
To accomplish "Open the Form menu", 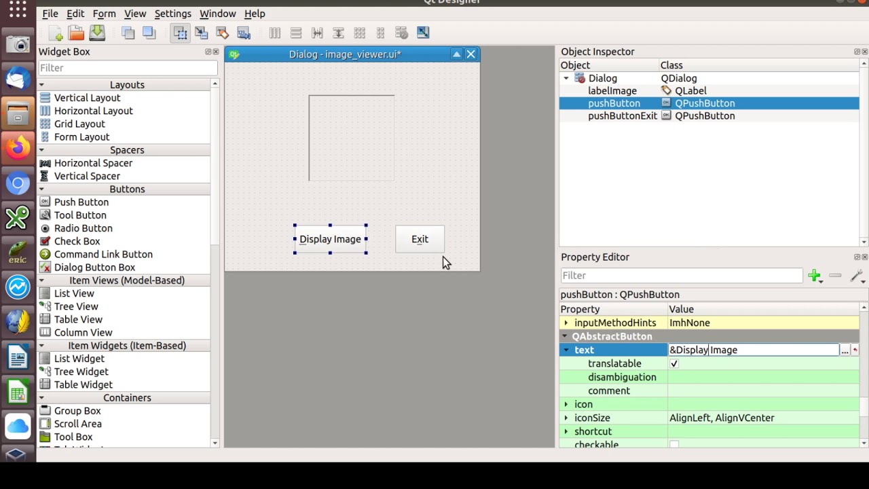I will coord(104,14).
